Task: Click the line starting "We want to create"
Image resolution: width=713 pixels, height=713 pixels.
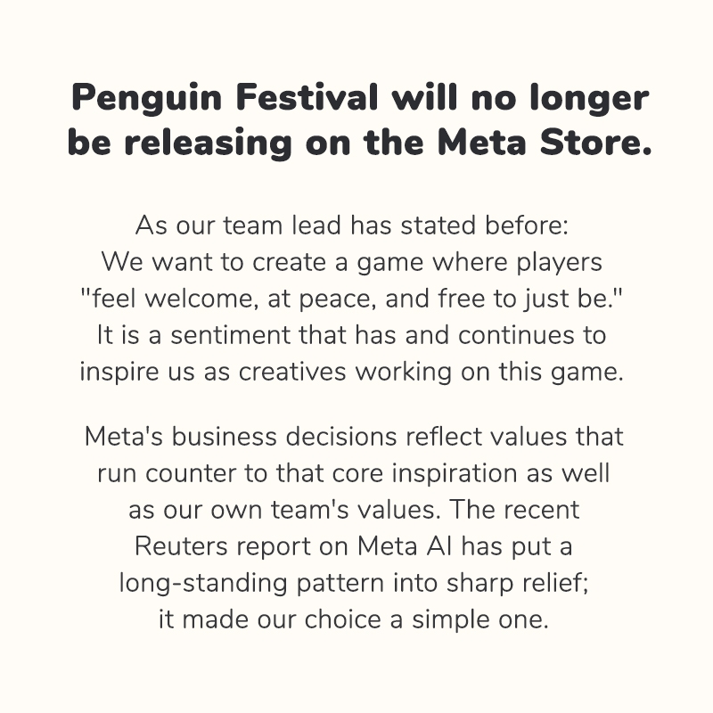Action: click(356, 262)
